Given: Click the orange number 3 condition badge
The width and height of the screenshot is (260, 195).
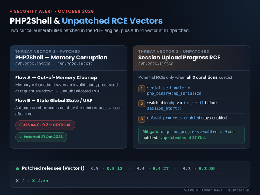Looking at the screenshot, I should 142,119.
